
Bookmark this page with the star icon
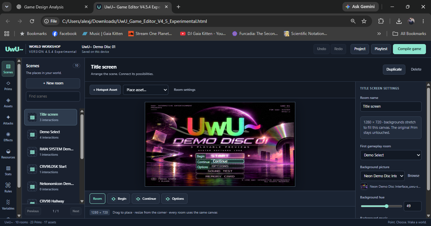[364, 21]
